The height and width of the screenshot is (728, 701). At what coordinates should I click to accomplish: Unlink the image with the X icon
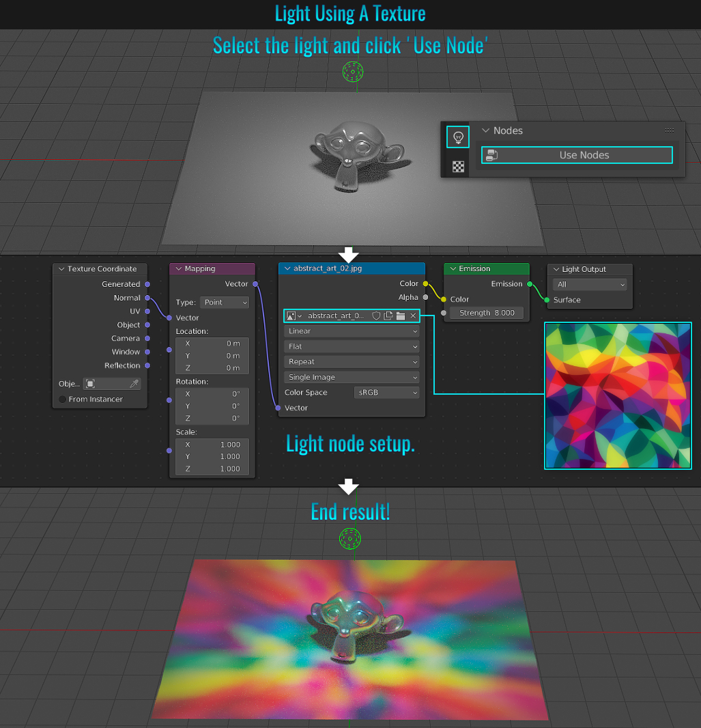pos(413,316)
